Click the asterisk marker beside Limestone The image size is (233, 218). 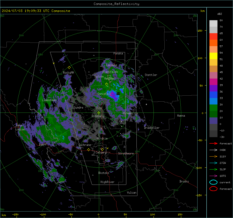(49, 98)
